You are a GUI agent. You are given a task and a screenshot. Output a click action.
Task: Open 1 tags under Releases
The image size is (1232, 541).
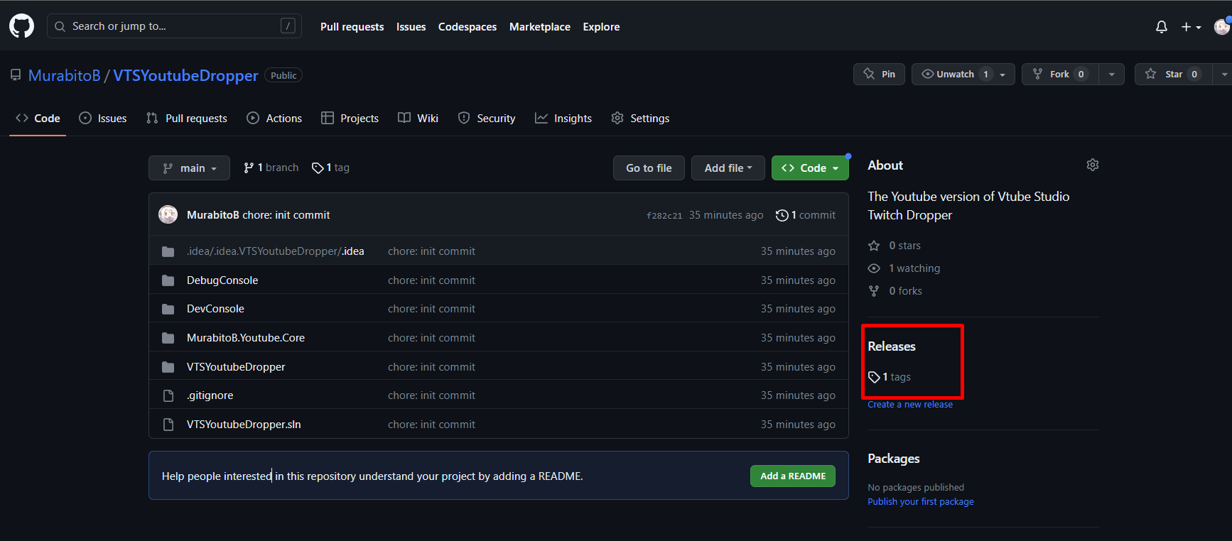tap(890, 377)
